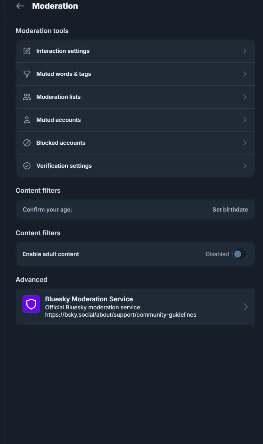Click the Verification settings checkmark icon
Screen dimensions: 263x444
click(27, 166)
